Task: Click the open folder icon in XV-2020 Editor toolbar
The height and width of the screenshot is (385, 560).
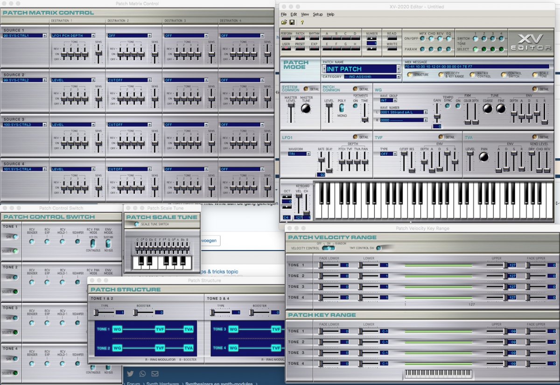Action: [284, 22]
